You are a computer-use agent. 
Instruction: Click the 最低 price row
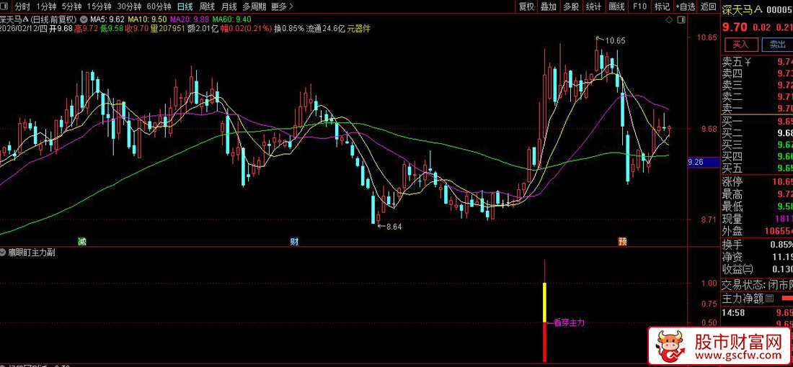[x=756, y=206]
